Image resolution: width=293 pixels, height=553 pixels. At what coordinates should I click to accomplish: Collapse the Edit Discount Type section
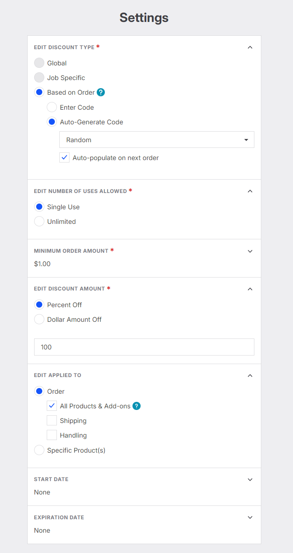coord(250,47)
